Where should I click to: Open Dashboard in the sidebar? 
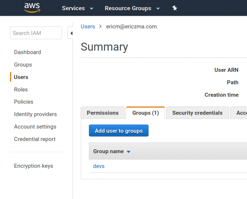[27, 52]
